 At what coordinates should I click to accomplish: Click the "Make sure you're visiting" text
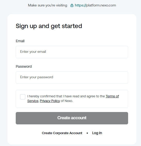click(x=47, y=5)
